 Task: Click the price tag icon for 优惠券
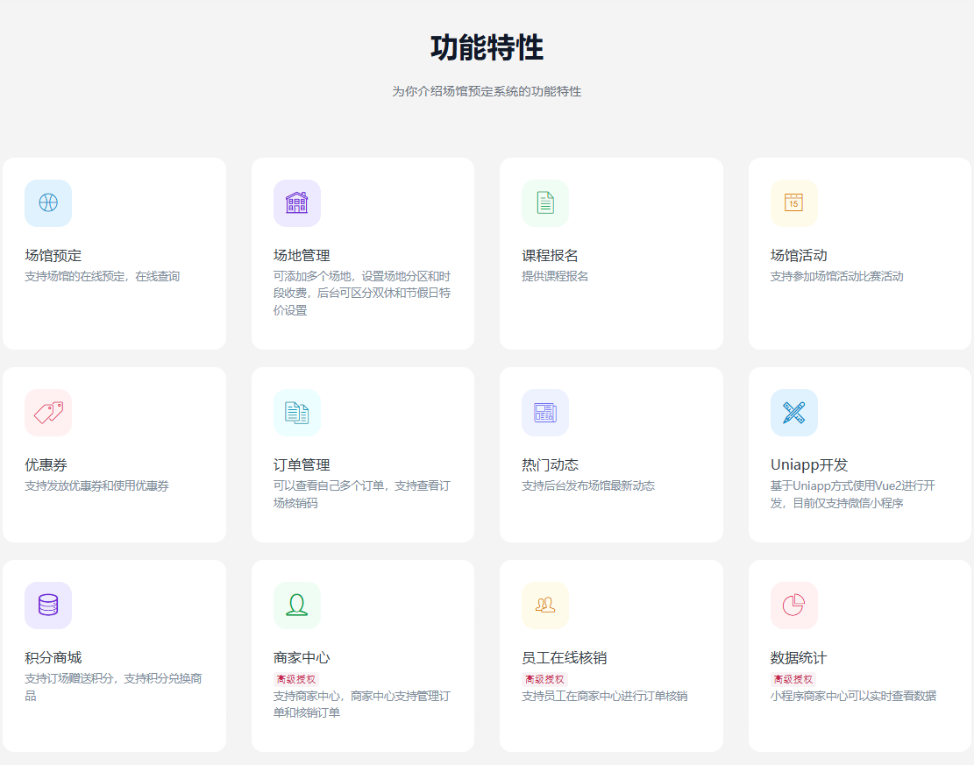coord(48,412)
